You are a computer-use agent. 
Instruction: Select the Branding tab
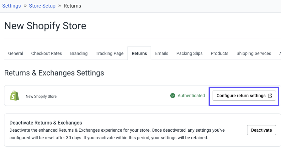(79, 53)
